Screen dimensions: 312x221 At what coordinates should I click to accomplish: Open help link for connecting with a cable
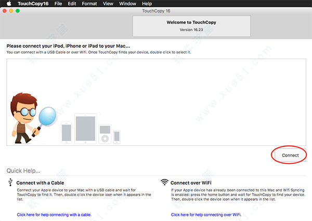[54, 215]
